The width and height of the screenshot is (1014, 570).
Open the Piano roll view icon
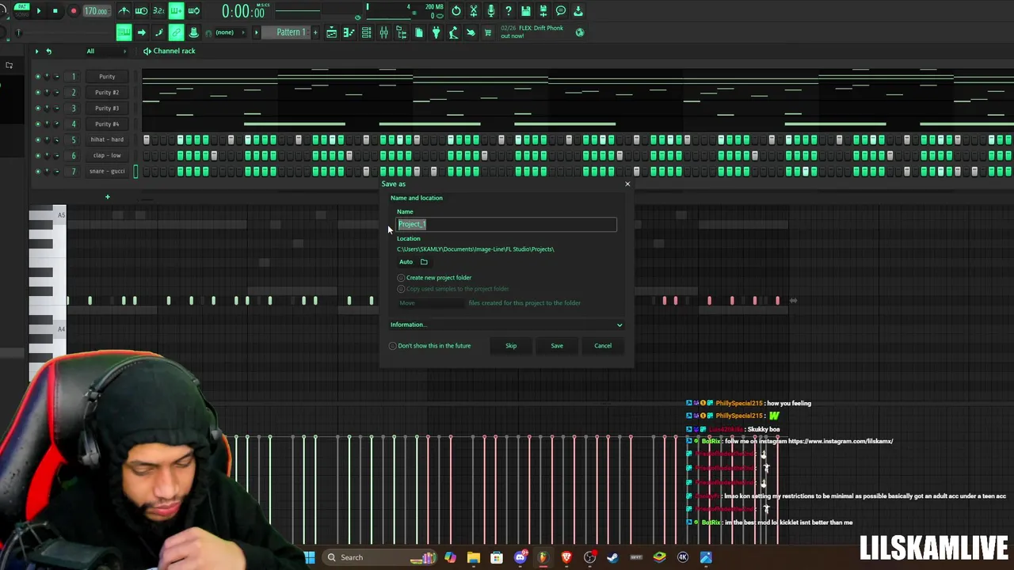click(349, 32)
